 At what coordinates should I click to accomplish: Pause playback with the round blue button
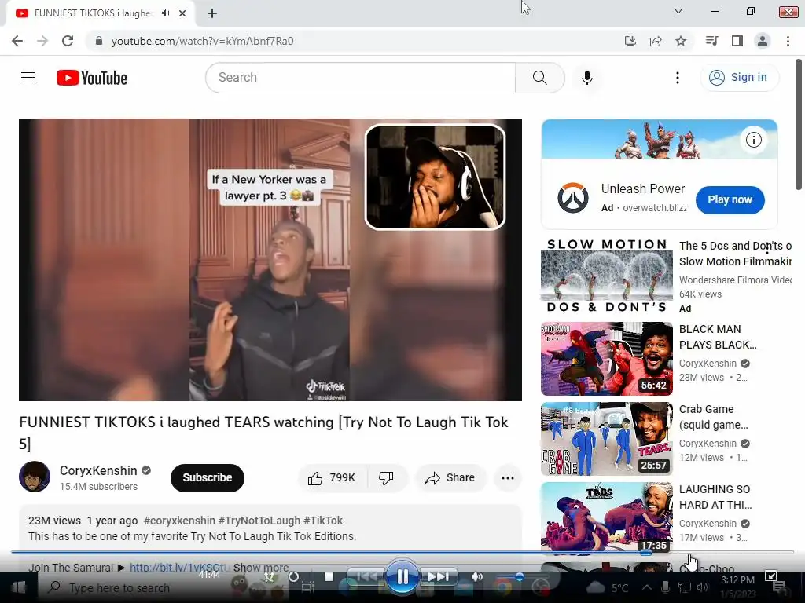402,577
